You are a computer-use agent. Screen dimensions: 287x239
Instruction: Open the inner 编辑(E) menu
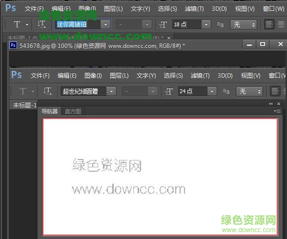pos(67,75)
